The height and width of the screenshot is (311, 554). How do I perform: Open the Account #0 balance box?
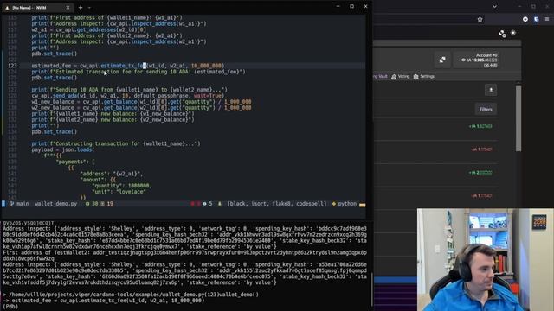click(x=476, y=60)
